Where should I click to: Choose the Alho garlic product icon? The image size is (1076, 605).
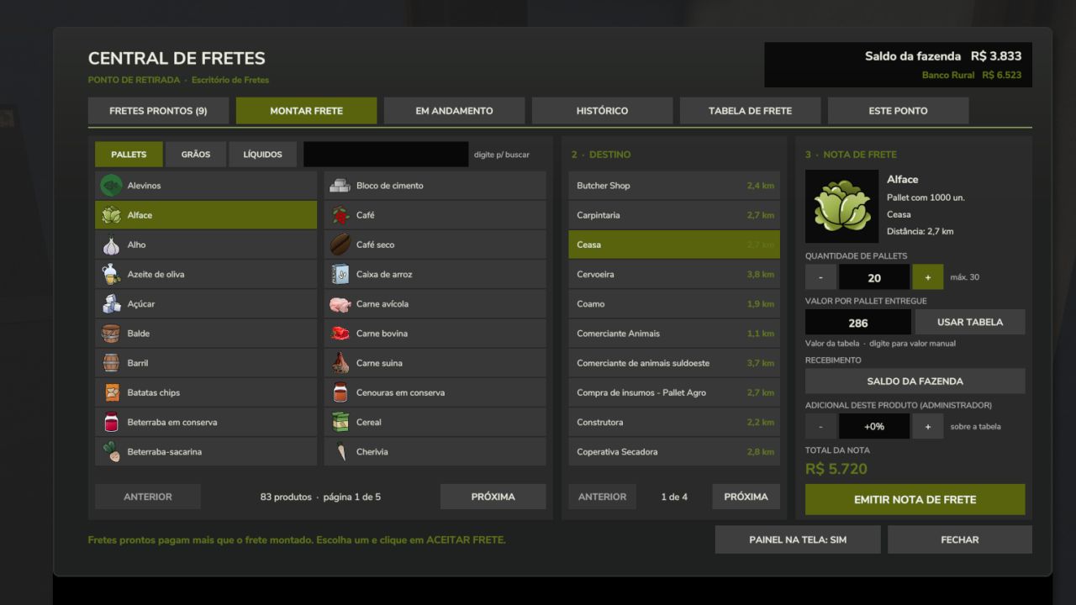(111, 245)
